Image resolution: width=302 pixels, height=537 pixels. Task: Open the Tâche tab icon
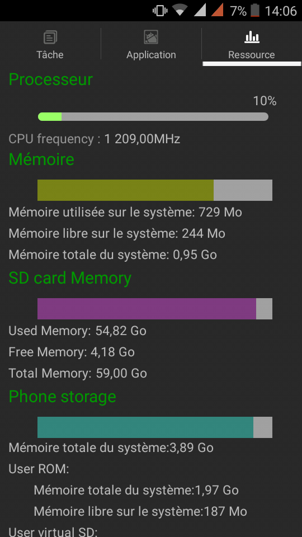click(x=50, y=37)
